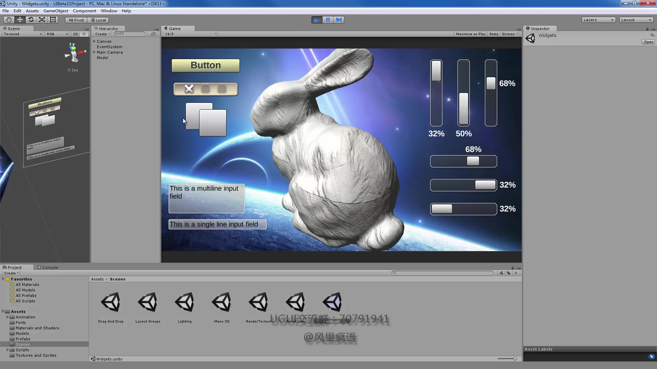
Task: Expand the Canvas hierarchy item
Action: click(94, 41)
